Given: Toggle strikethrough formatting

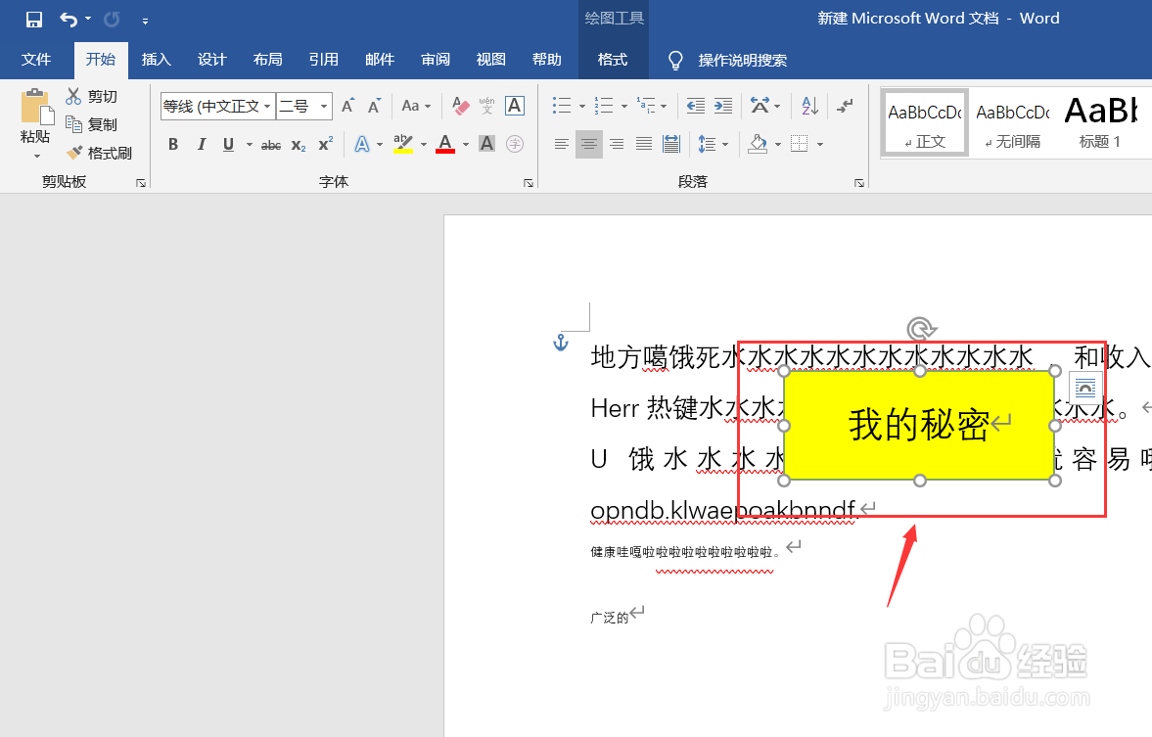Looking at the screenshot, I should tap(270, 144).
